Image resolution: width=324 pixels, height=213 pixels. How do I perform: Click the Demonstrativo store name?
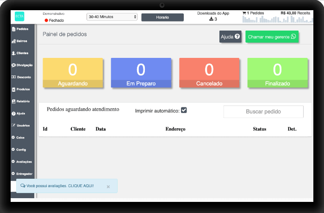point(54,13)
